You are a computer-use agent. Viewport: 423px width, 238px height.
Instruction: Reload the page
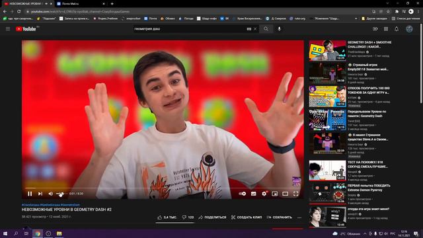pos(19,12)
